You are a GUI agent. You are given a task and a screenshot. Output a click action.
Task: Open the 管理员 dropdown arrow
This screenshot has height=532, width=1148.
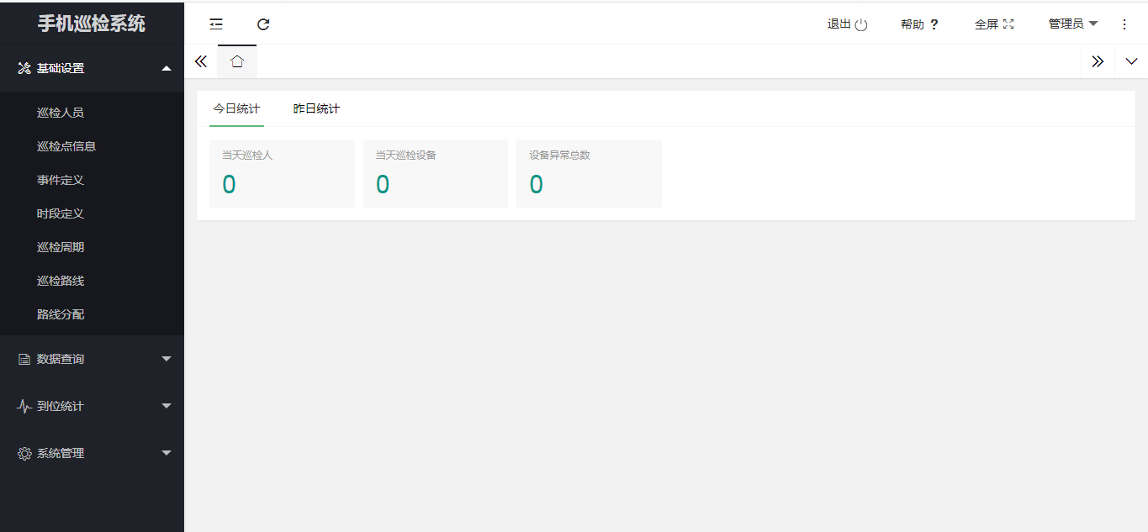click(1093, 24)
